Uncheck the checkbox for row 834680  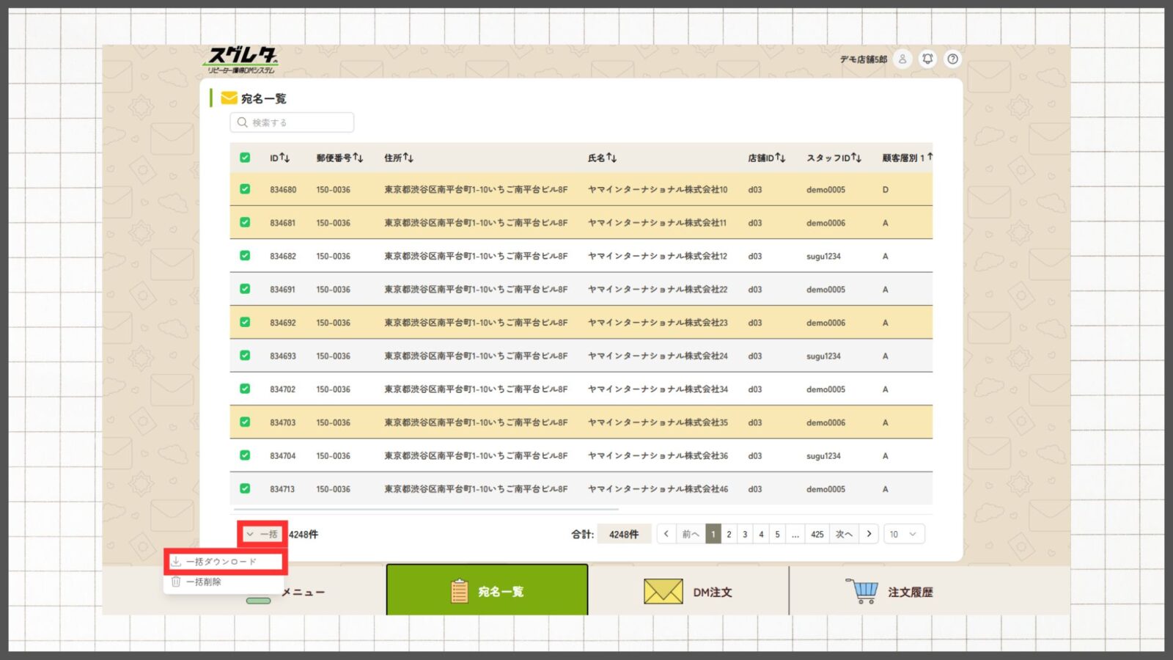pos(245,189)
